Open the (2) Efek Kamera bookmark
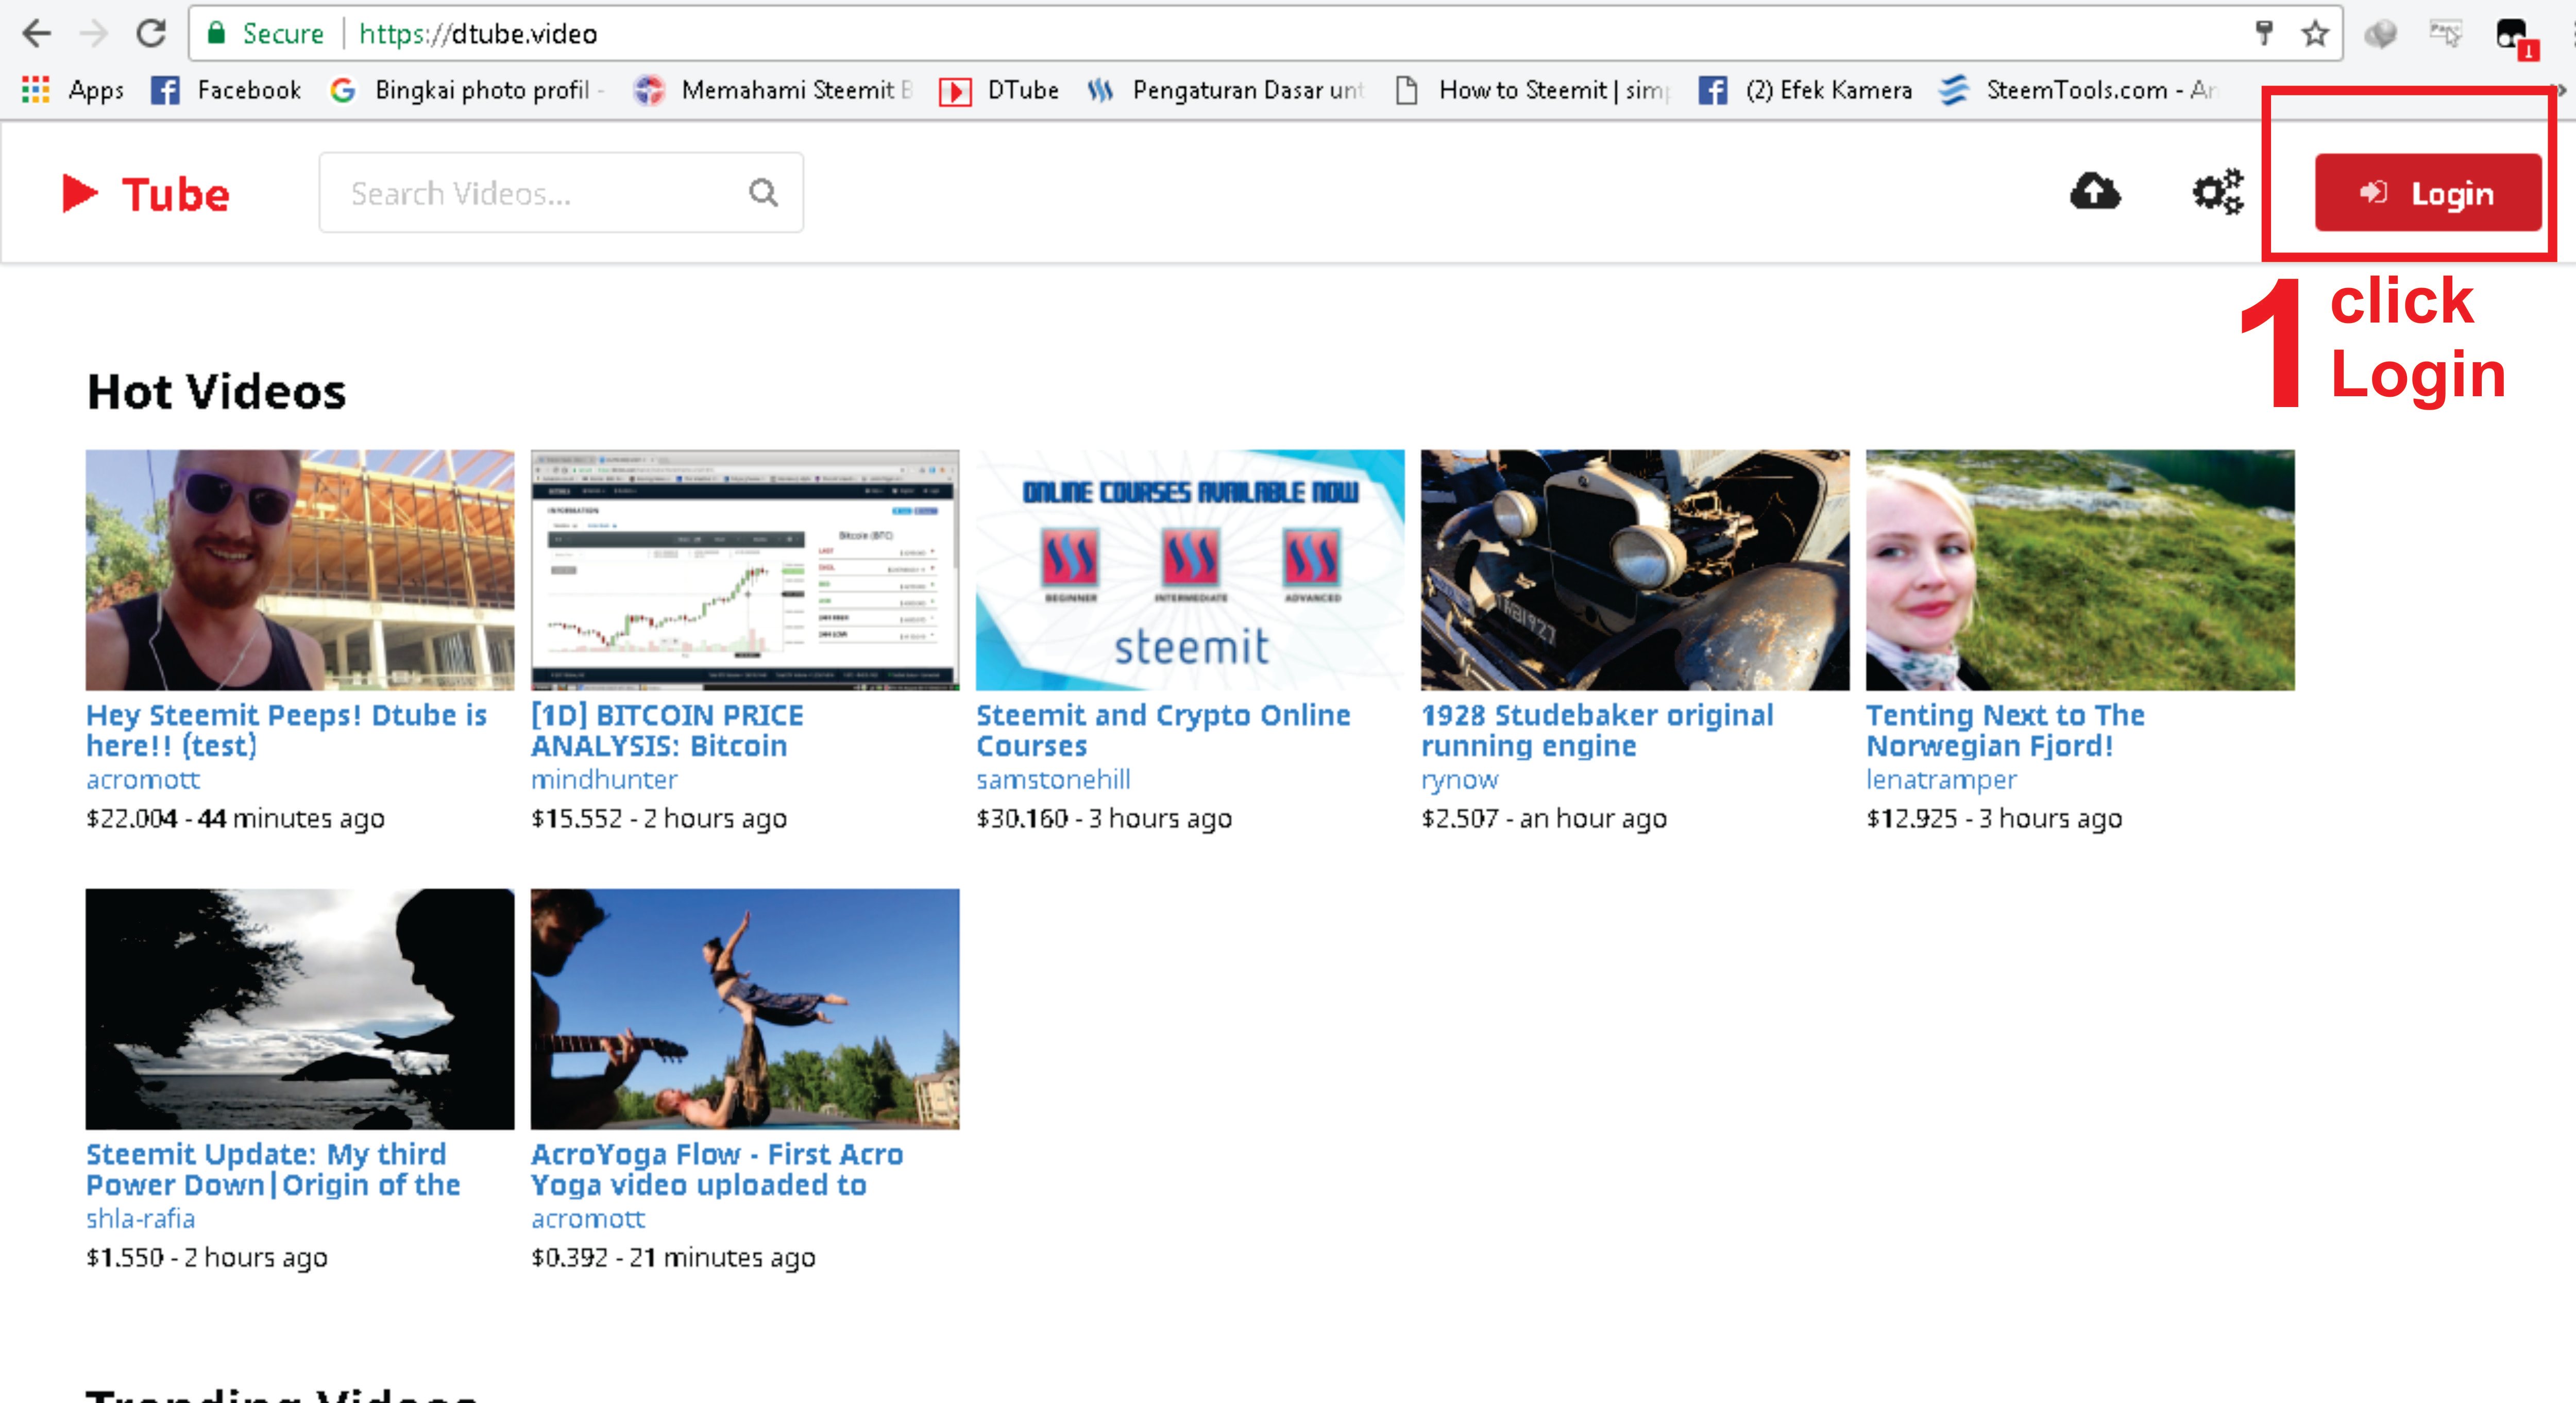This screenshot has width=2576, height=1403. (x=1806, y=90)
